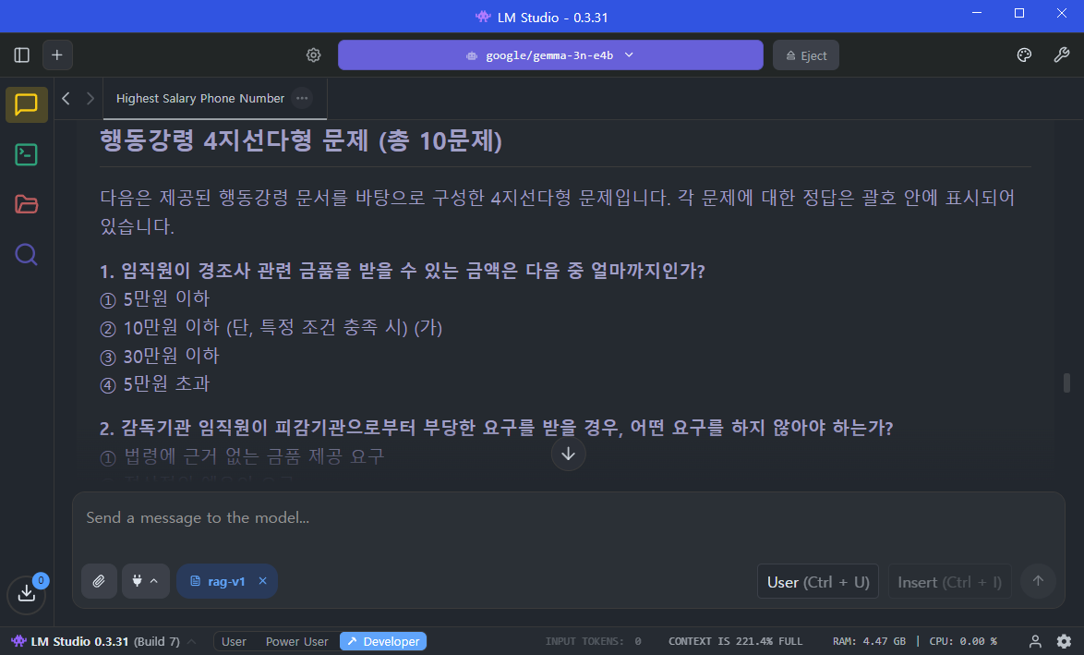The height and width of the screenshot is (655, 1084).
Task: Open My Models folder icon
Action: click(27, 204)
